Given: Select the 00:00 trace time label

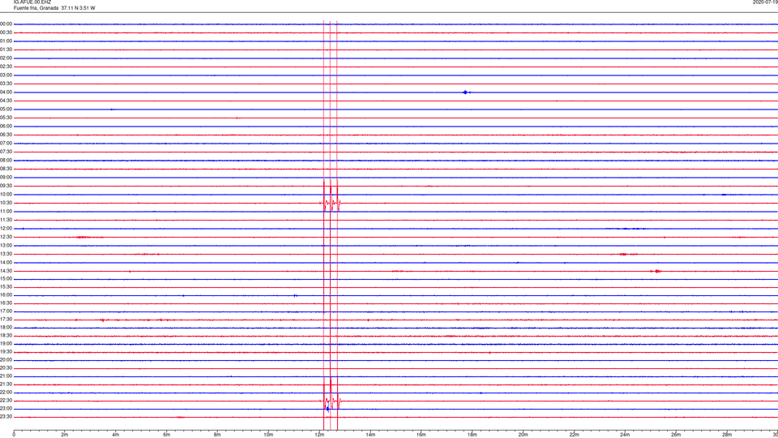Looking at the screenshot, I should click(x=6, y=24).
